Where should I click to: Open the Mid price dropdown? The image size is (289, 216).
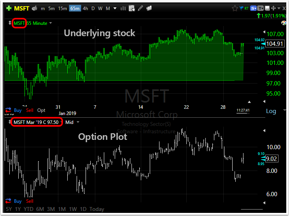[x=78, y=122]
